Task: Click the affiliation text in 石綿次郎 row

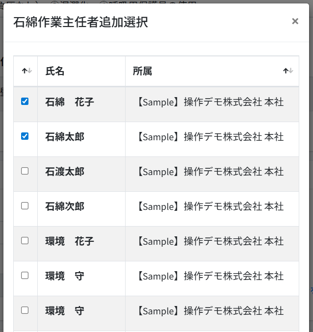Action: click(209, 207)
